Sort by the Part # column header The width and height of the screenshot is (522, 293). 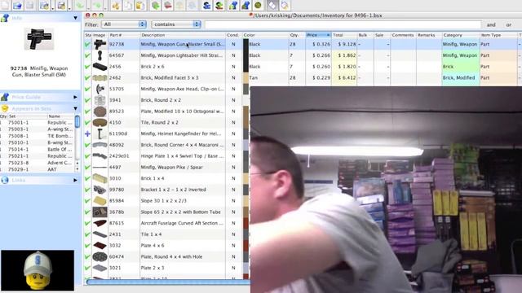[124, 35]
